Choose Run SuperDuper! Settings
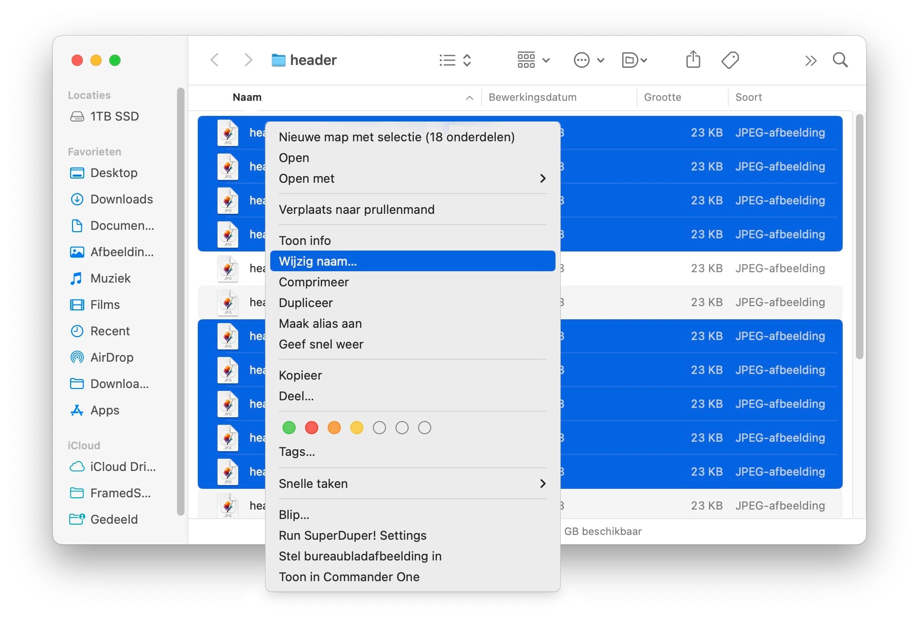The height and width of the screenshot is (624, 919). [x=413, y=535]
